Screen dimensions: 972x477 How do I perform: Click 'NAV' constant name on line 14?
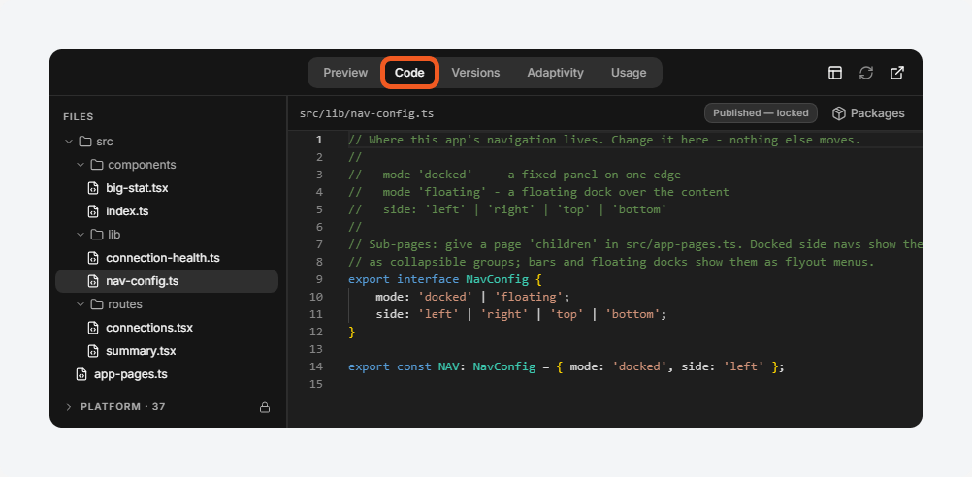point(449,366)
